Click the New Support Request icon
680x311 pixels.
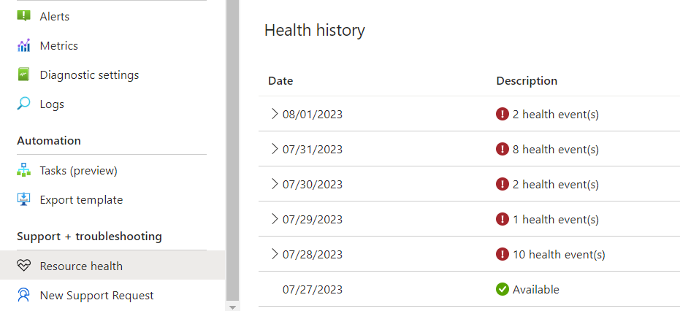pos(23,296)
